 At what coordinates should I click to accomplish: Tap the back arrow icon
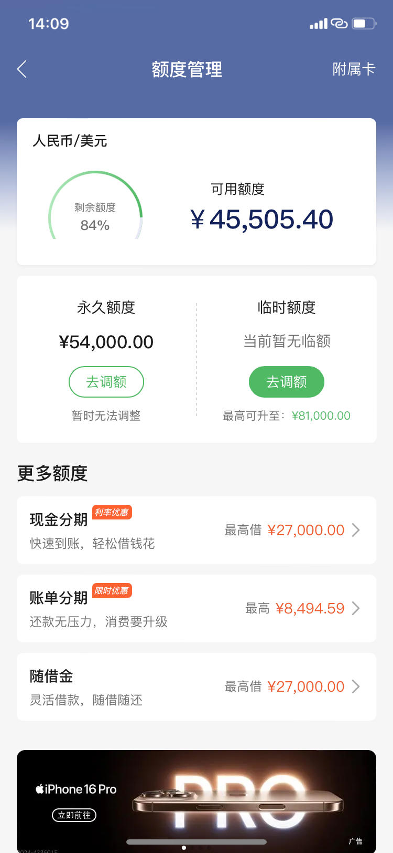(21, 69)
